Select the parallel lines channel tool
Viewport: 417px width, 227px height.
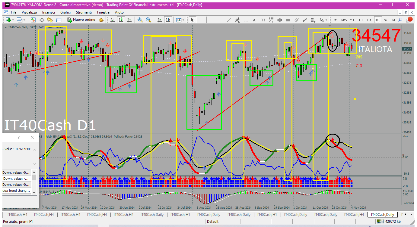297,20
